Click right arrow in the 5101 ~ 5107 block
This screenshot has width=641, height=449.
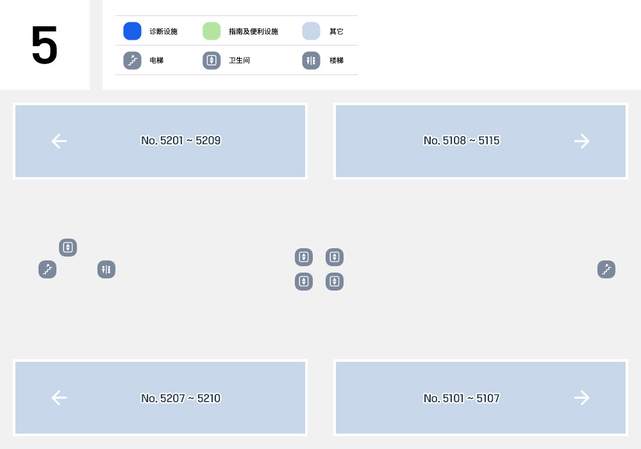tap(582, 398)
